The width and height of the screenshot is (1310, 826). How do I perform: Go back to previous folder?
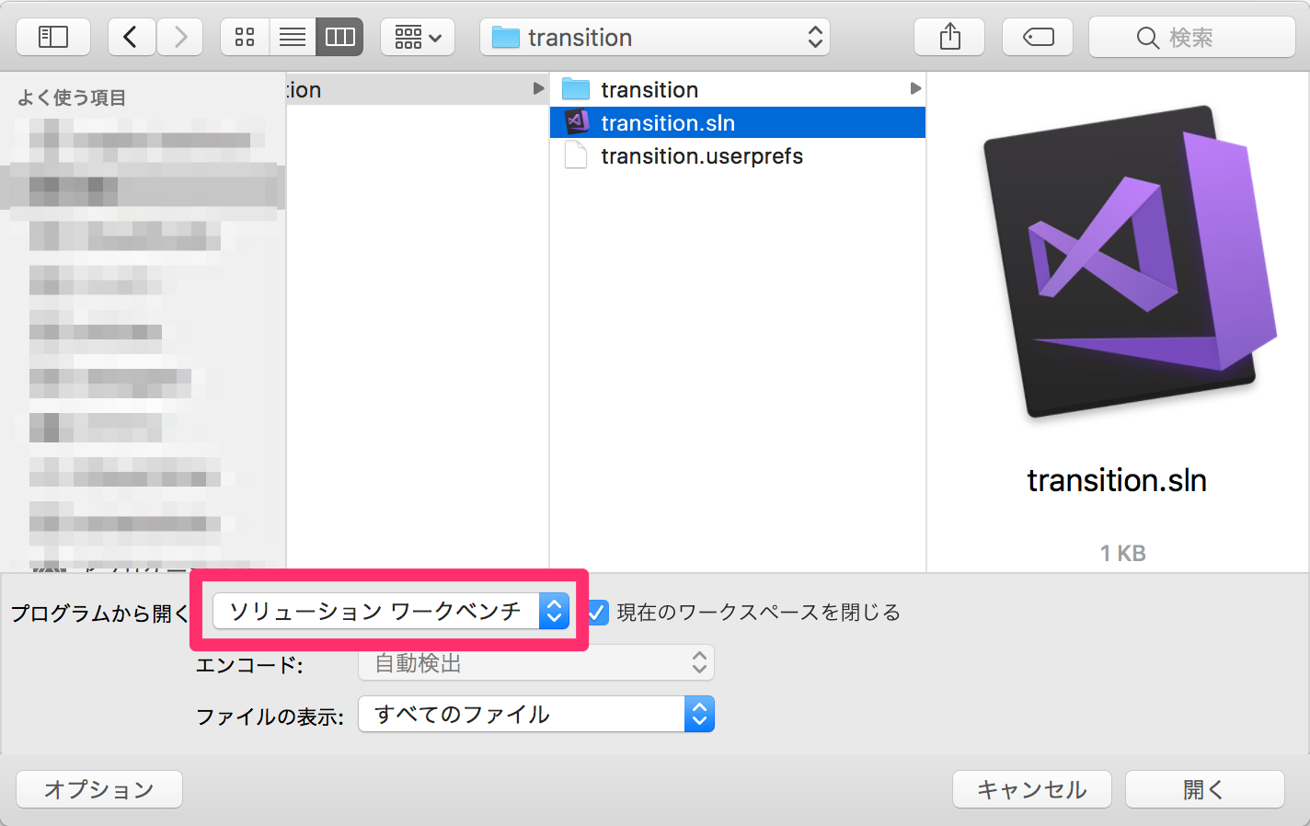[x=131, y=37]
